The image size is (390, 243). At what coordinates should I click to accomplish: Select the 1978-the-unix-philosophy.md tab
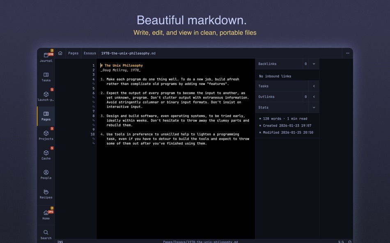pos(128,53)
